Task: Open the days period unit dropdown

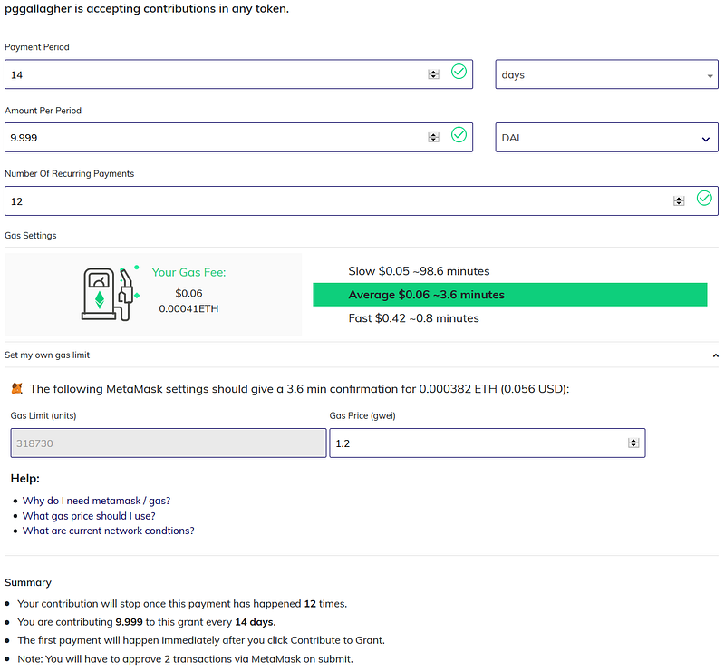Action: point(606,74)
